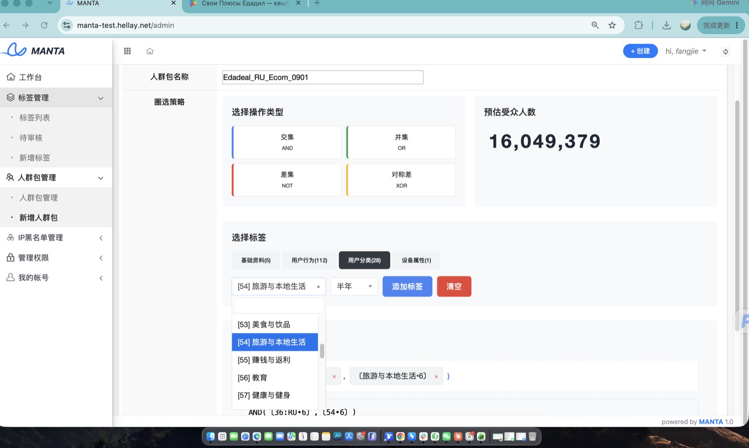Reload the browser page

44,25
